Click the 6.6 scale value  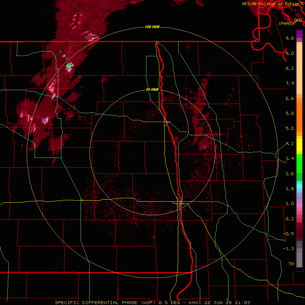(290, 98)
